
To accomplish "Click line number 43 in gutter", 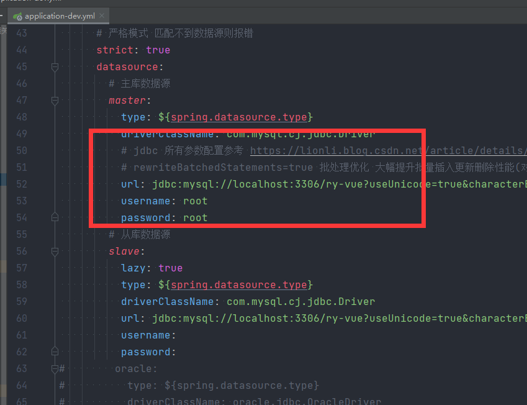I will click(22, 34).
